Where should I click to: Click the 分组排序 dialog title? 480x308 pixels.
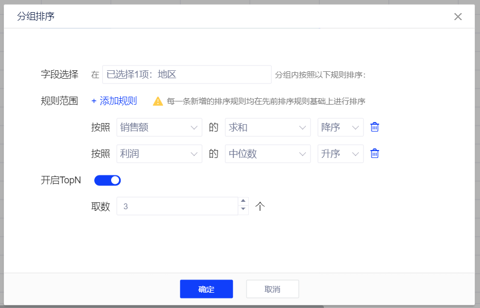pos(36,16)
